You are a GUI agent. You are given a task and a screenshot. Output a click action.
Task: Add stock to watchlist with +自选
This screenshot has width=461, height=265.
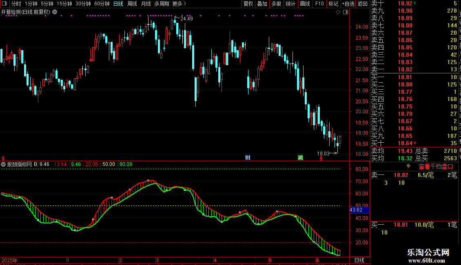pos(348,4)
